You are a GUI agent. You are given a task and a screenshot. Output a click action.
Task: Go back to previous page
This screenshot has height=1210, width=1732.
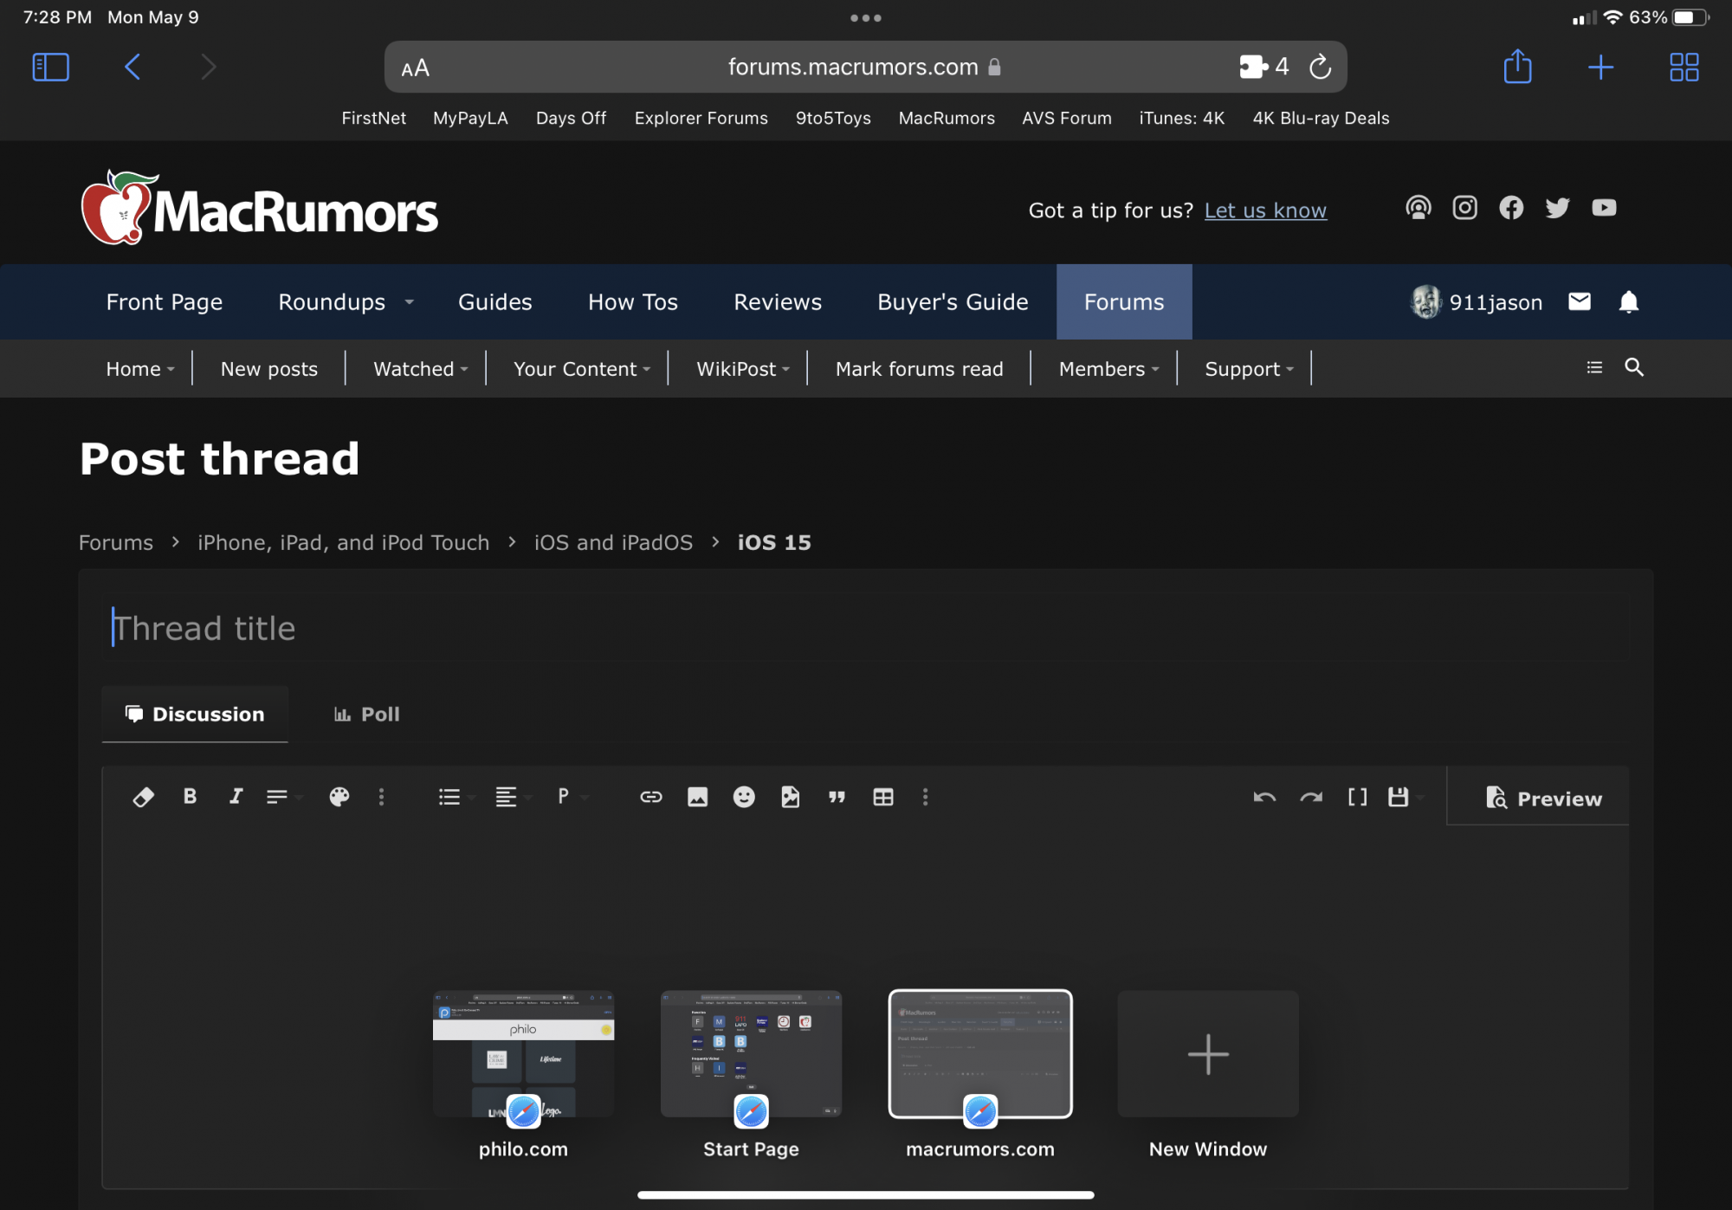point(132,67)
